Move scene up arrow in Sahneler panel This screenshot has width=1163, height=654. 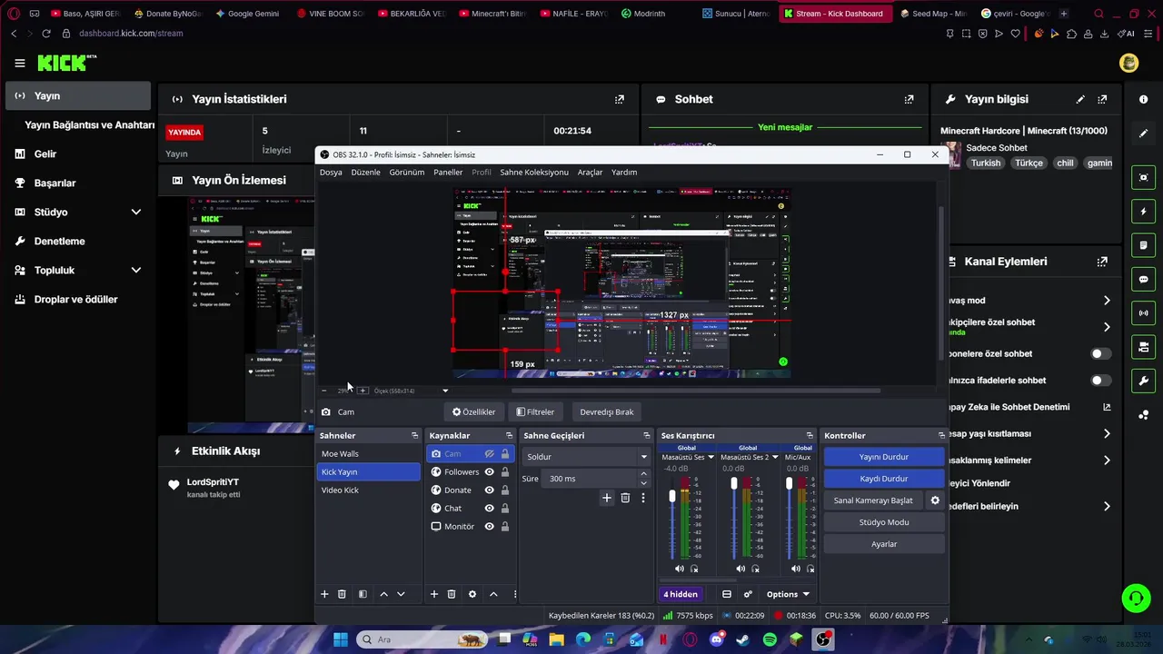coord(383,594)
